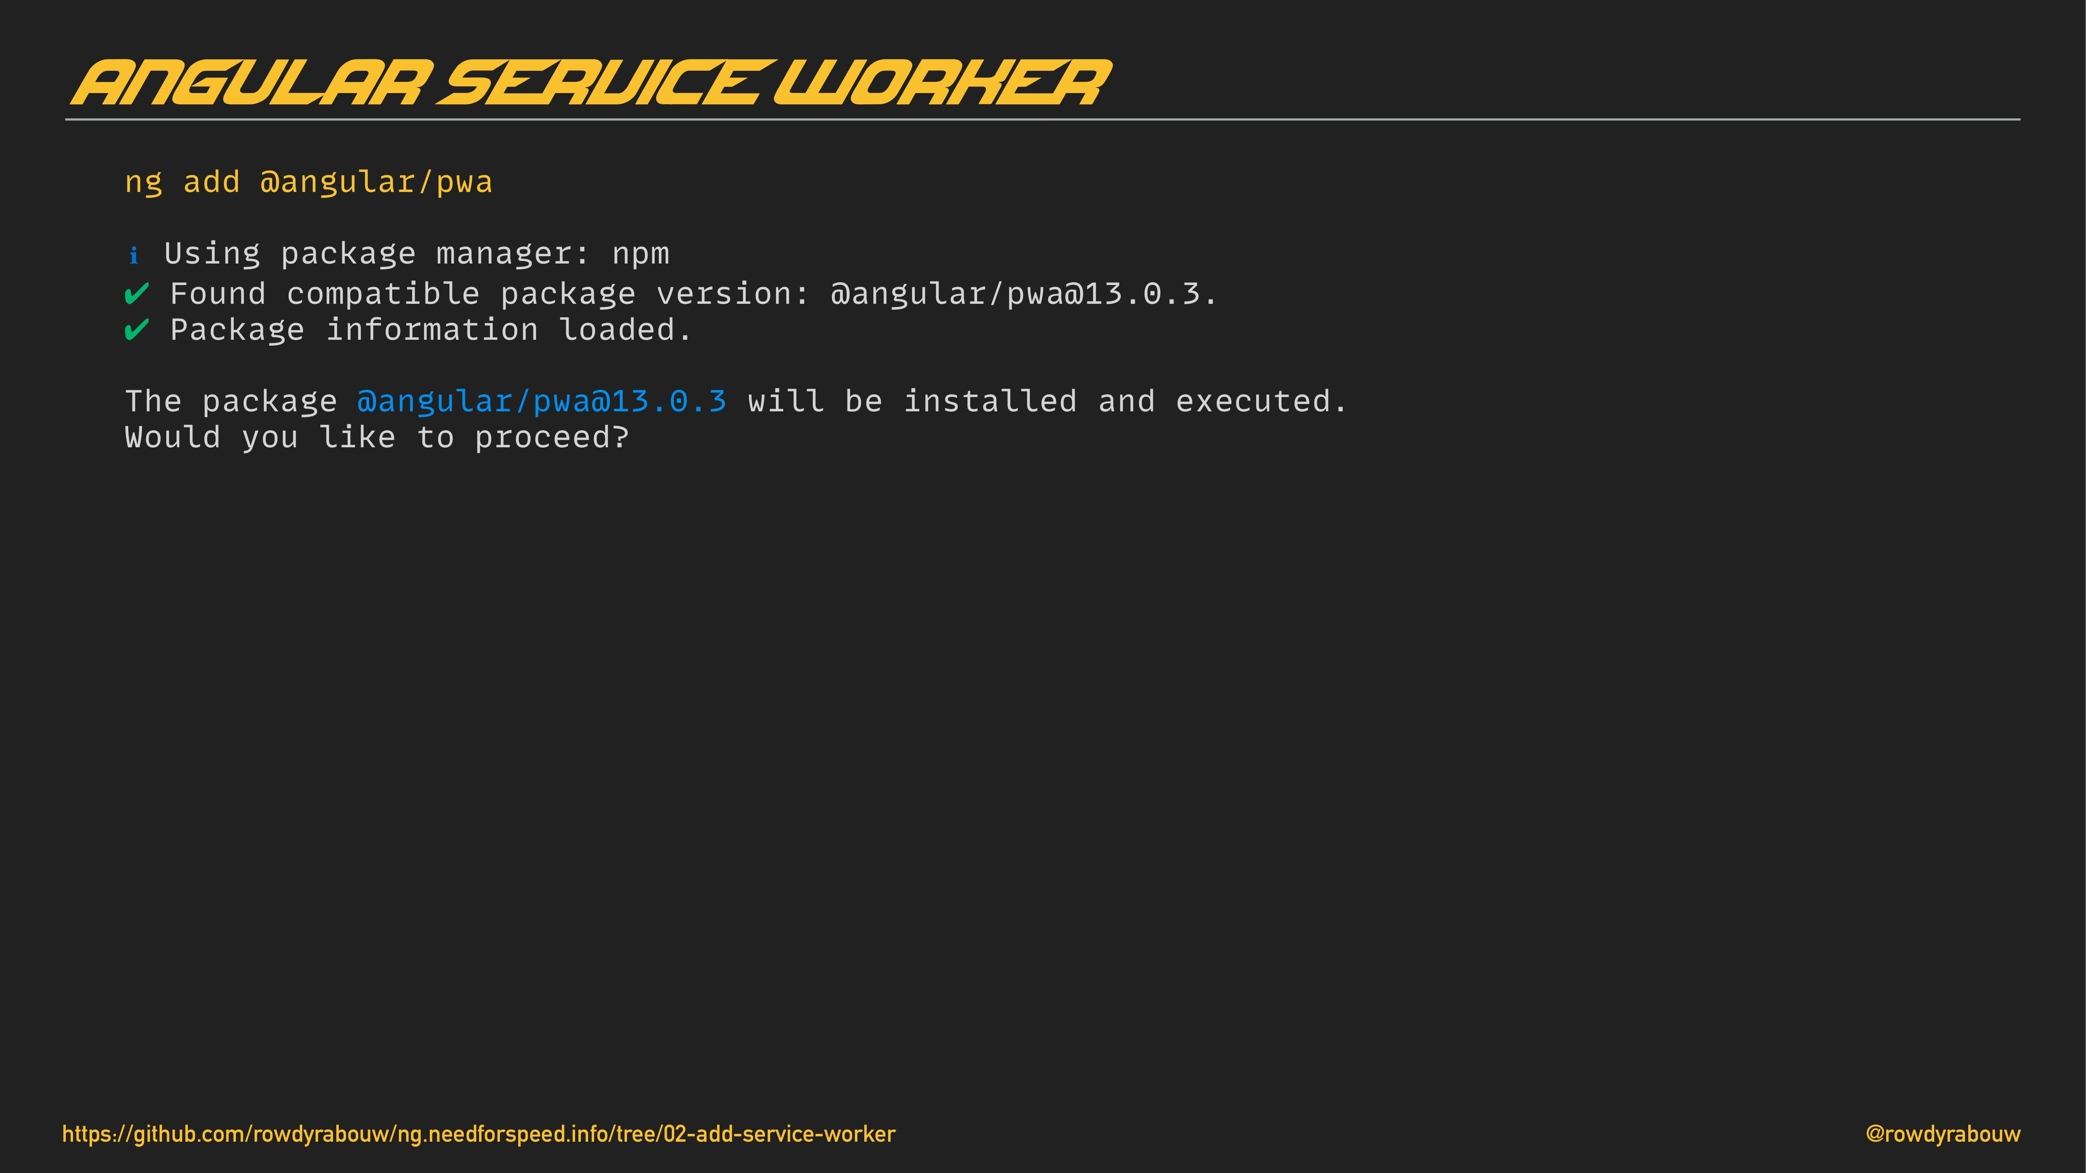Click the 'Would you like to proceed?' prompt
Screen dimensions: 2086x1173
377,438
